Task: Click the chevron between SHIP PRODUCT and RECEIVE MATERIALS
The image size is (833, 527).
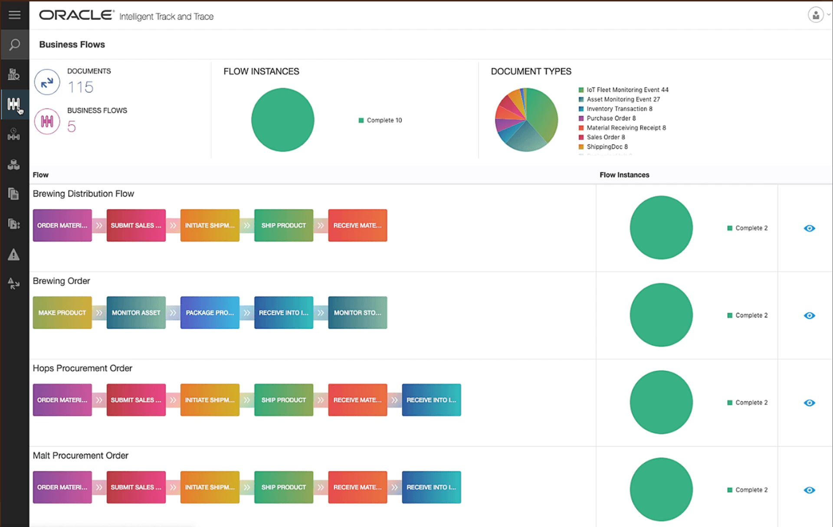Action: [321, 225]
